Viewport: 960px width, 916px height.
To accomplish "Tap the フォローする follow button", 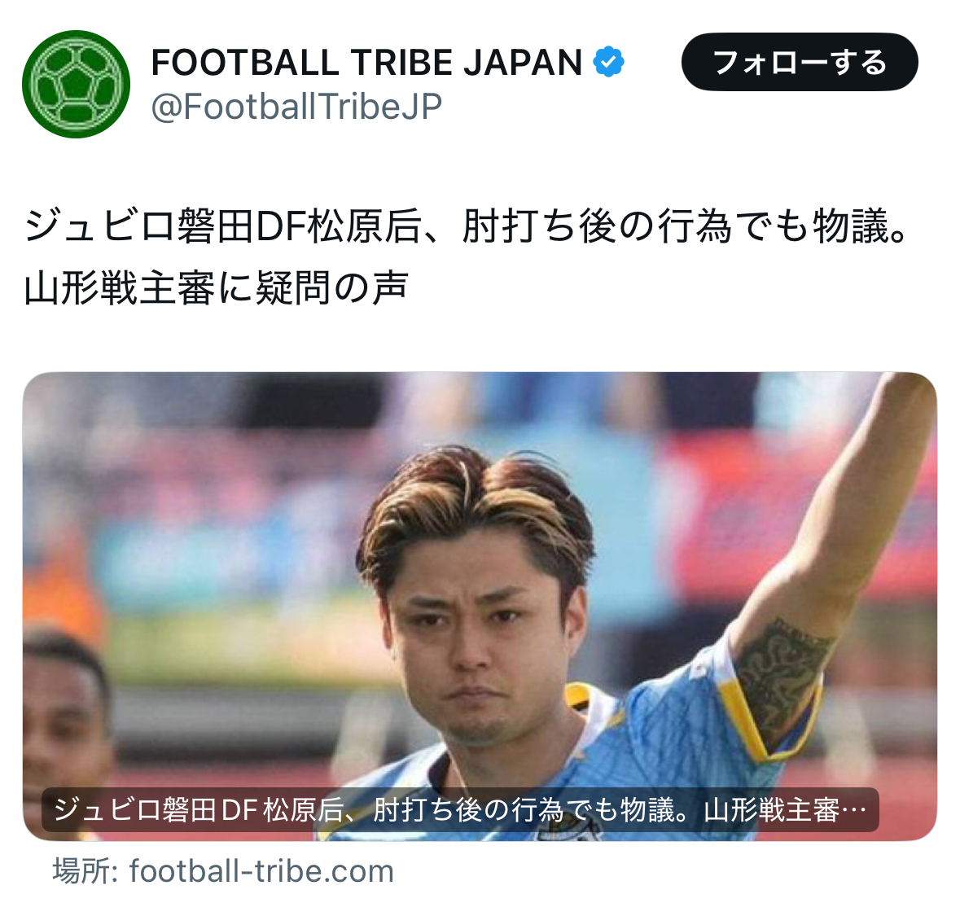I will tap(800, 62).
